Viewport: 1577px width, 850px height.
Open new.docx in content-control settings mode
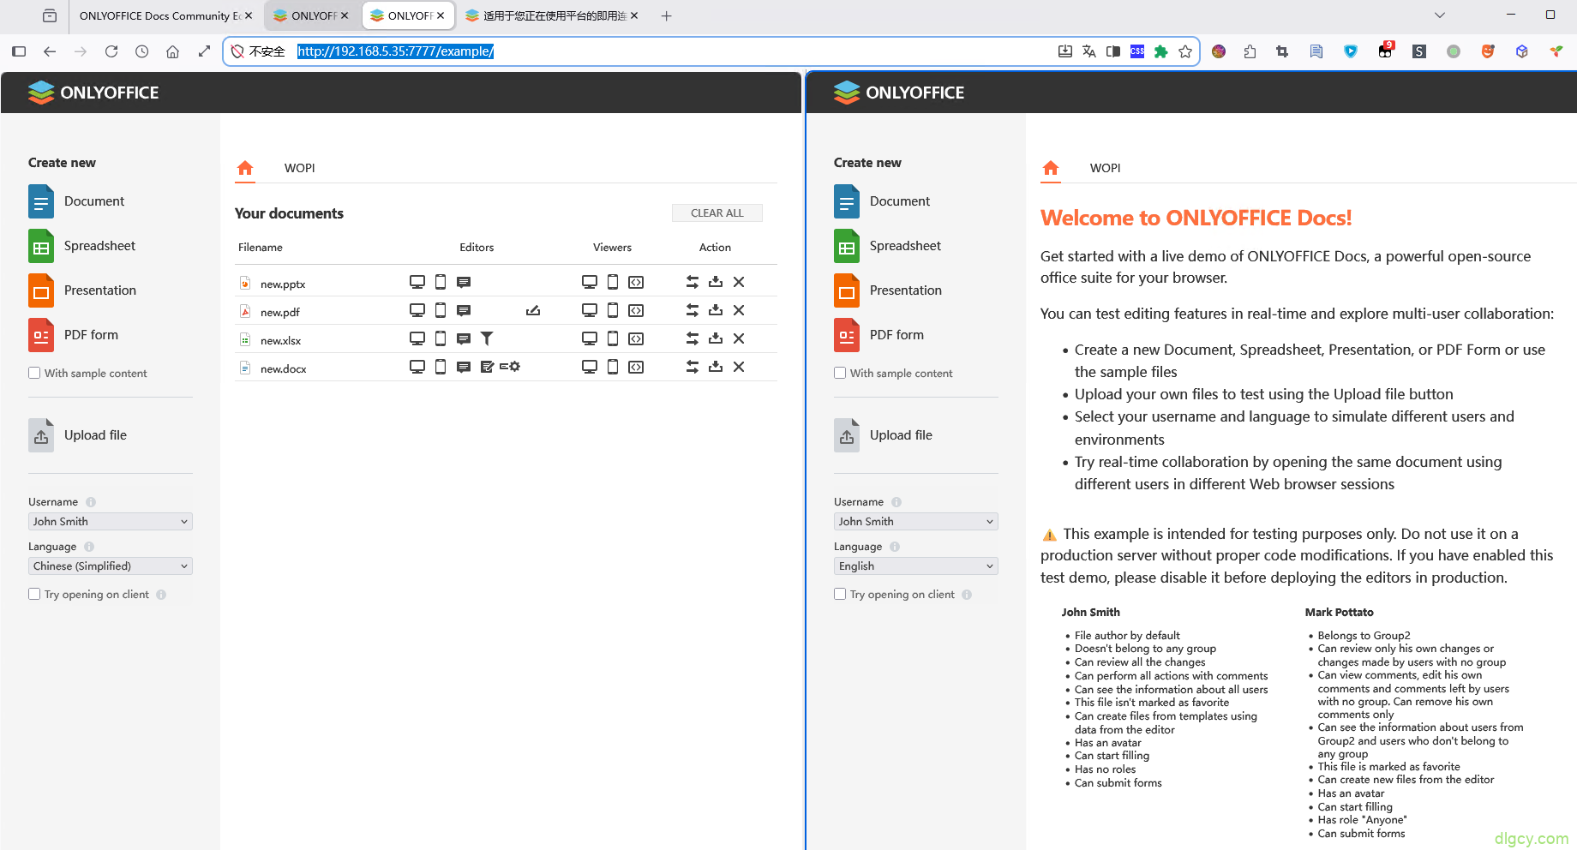tap(510, 367)
